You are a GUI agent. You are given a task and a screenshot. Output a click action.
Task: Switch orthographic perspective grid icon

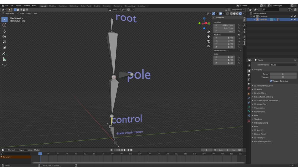[208, 46]
